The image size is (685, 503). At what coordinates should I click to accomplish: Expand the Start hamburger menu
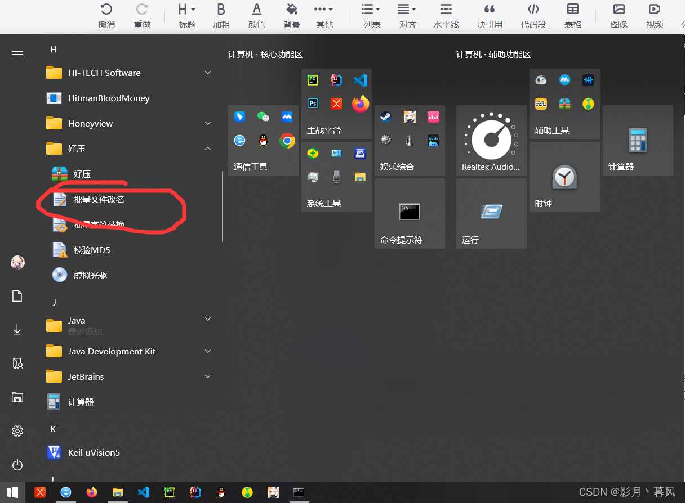(17, 54)
